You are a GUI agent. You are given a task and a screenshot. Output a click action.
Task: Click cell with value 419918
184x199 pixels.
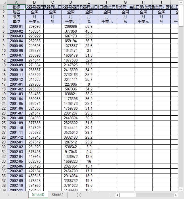tap(35, 156)
